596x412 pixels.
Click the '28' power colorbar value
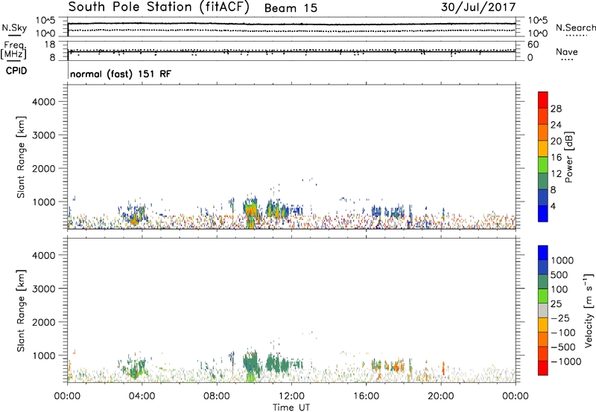click(556, 109)
